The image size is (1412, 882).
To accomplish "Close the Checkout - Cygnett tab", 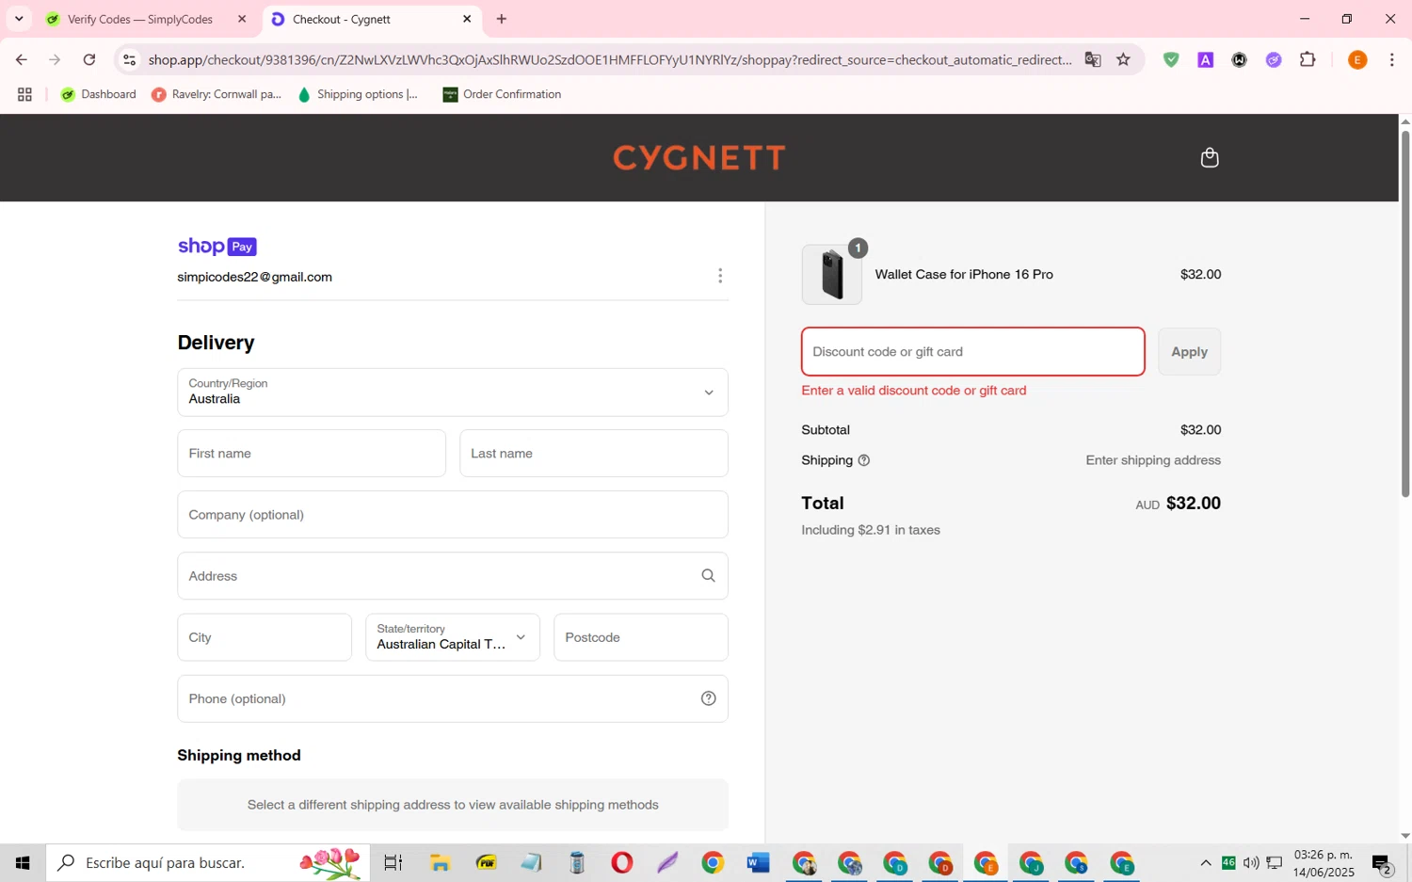I will (467, 19).
